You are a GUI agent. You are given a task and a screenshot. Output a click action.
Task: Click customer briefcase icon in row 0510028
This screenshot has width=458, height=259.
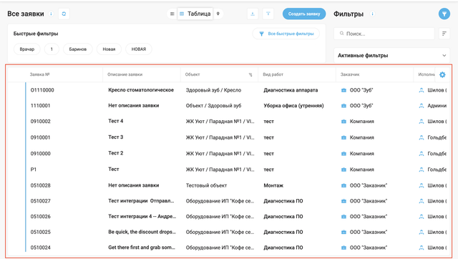[x=343, y=185]
